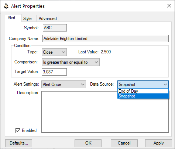The height and width of the screenshot is (149, 175).
Task: Close the Alert Properties dialog
Action: tap(169, 6)
